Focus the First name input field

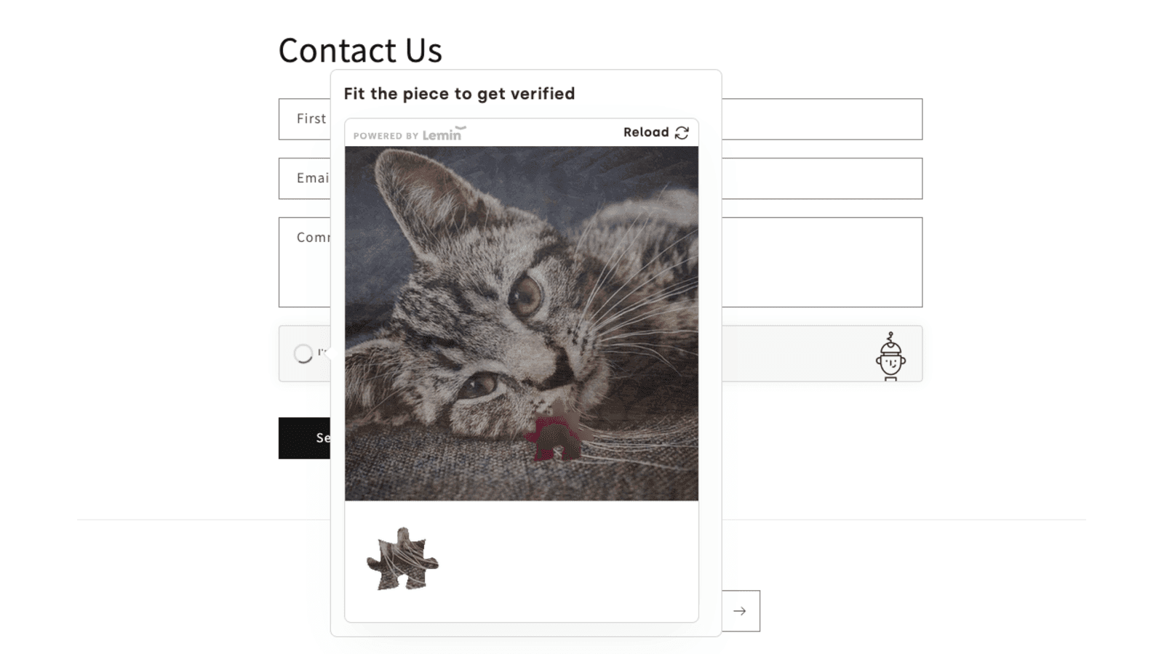coord(305,119)
